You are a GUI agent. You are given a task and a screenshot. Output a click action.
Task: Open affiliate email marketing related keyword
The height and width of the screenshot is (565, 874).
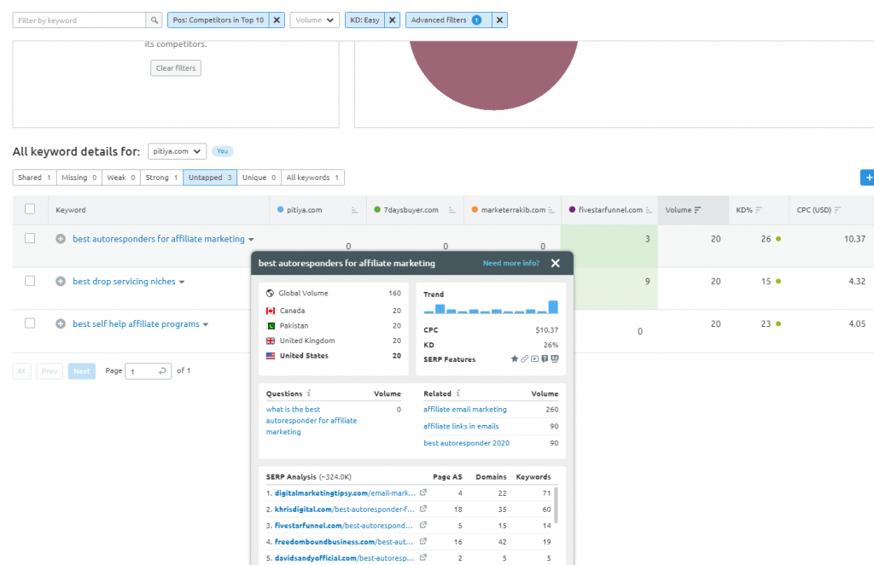pyautogui.click(x=465, y=409)
